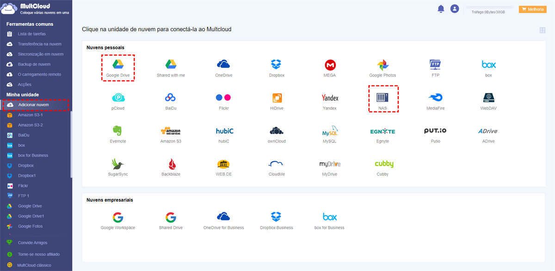Click Torne-se nosso afiliado link
Screen dimensions: 555x271
coord(39,254)
